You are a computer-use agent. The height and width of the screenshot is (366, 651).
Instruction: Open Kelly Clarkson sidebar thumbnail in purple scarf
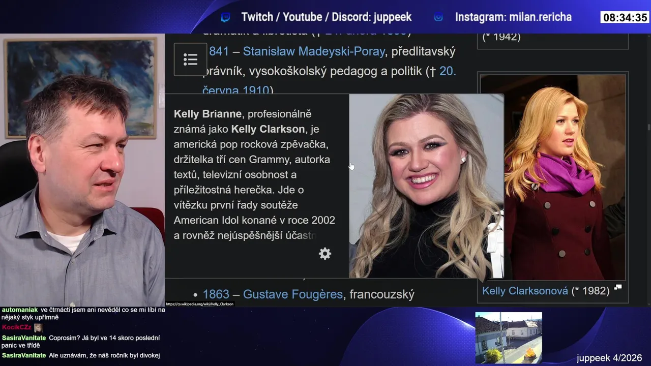point(553,177)
